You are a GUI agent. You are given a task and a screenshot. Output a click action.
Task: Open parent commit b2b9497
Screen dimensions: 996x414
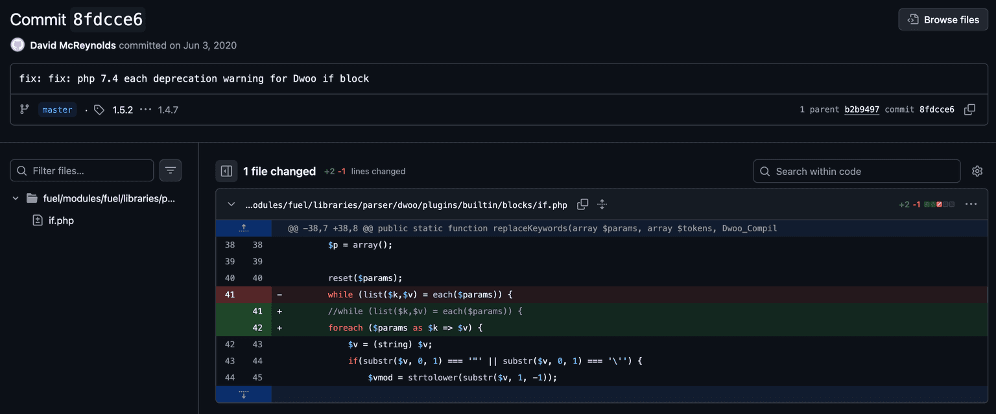point(861,109)
